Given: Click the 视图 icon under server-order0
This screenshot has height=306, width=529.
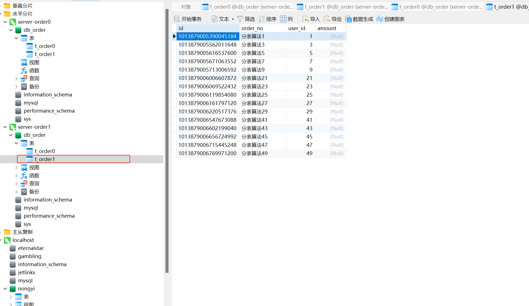Looking at the screenshot, I should click(x=24, y=62).
